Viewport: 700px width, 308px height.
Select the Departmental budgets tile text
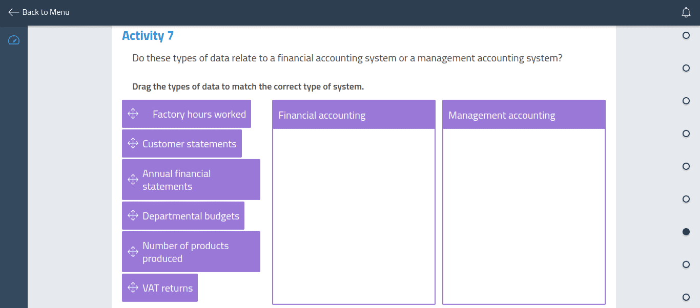pyautogui.click(x=191, y=216)
